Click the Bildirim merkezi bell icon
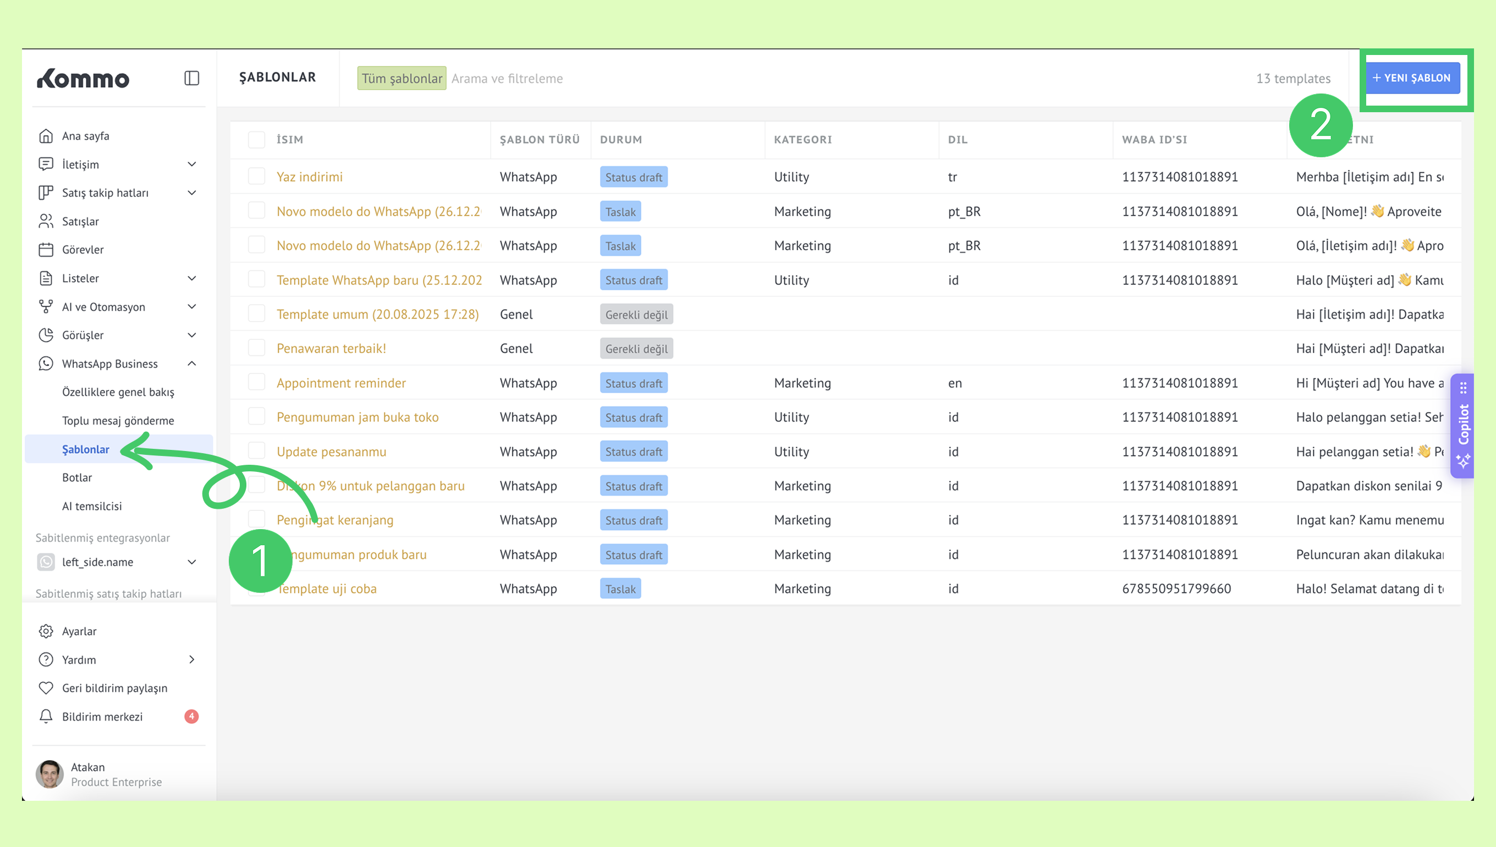The height and width of the screenshot is (847, 1496). click(x=46, y=716)
